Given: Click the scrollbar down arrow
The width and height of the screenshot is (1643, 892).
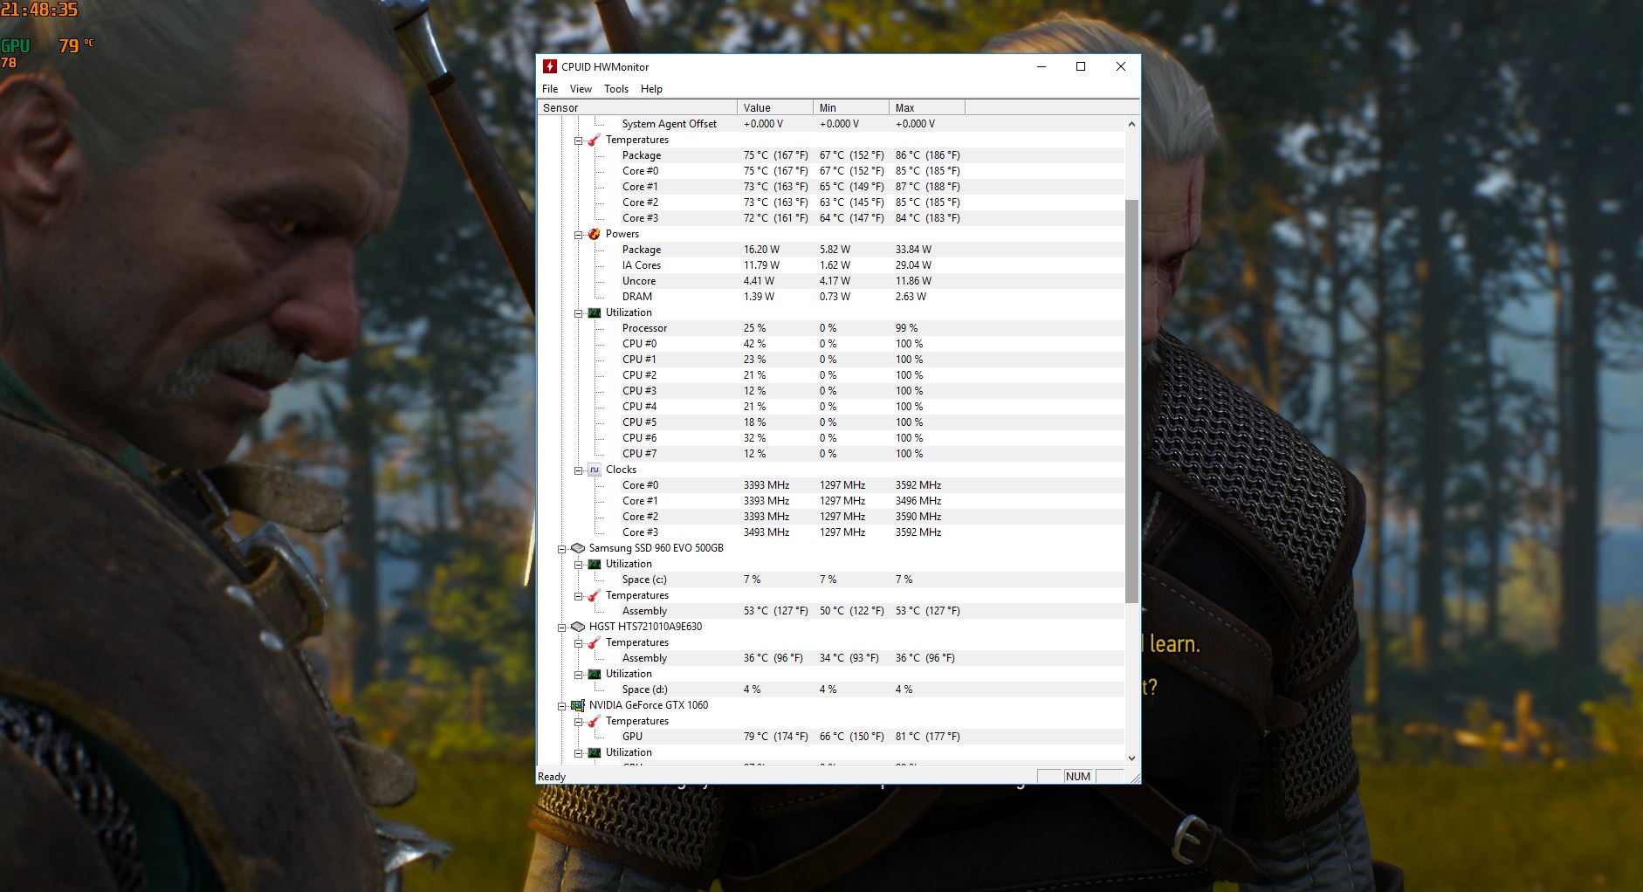Looking at the screenshot, I should click(1131, 758).
